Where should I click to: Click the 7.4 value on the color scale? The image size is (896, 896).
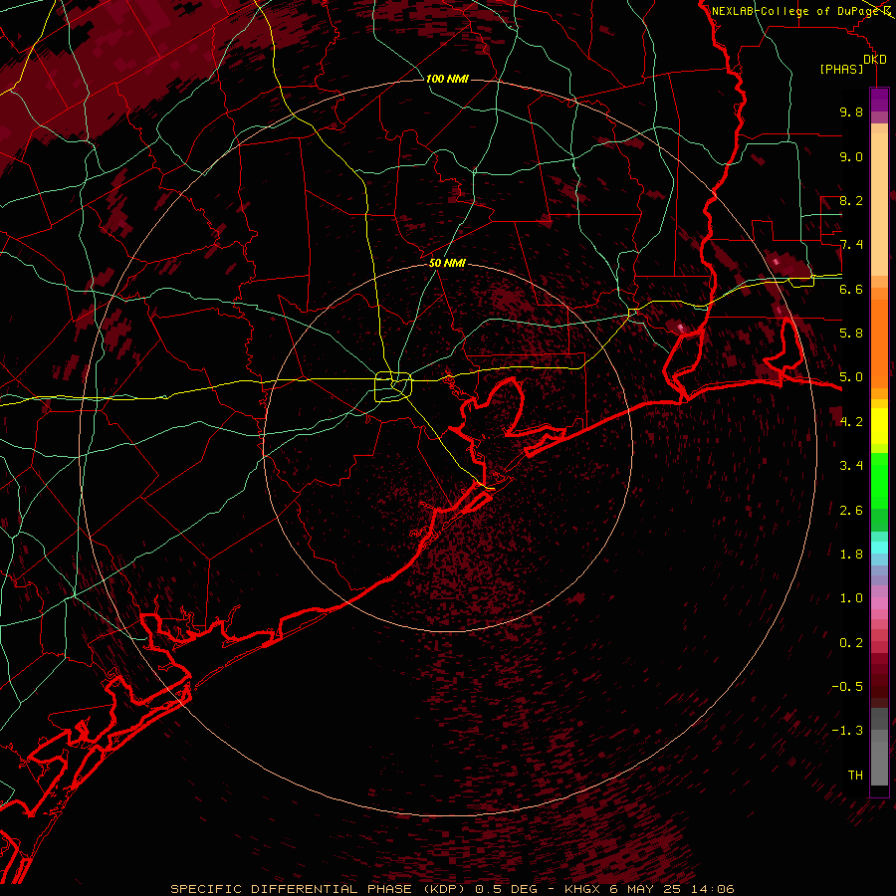[851, 245]
